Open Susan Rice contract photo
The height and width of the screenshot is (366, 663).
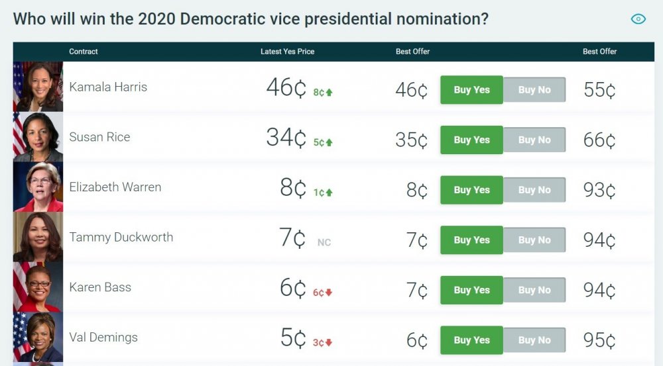[38, 137]
